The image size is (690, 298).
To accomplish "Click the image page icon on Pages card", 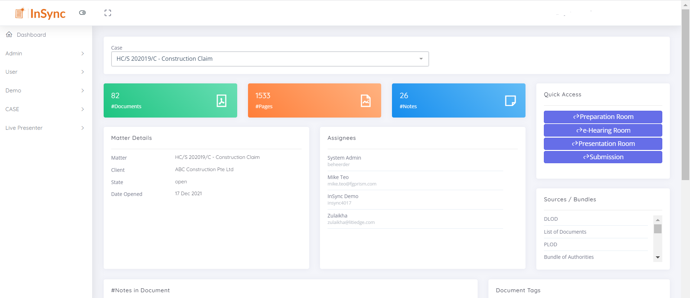I will point(366,101).
